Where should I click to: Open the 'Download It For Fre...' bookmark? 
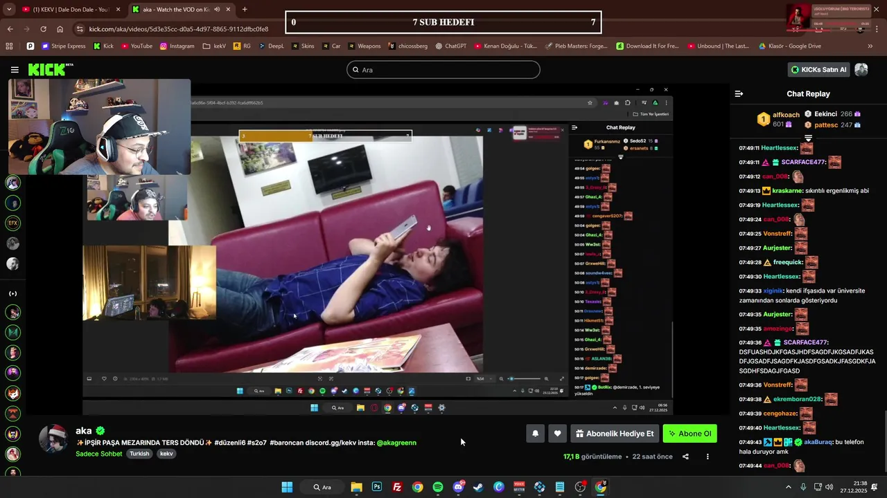point(647,46)
